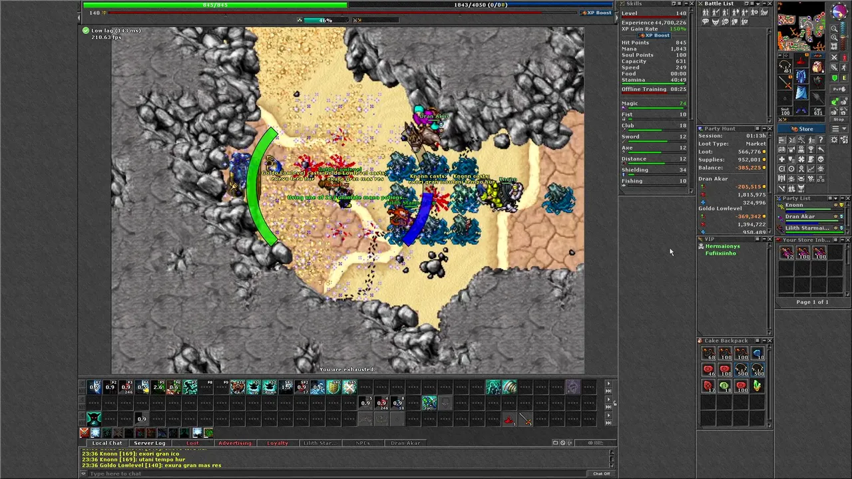Screen dimensions: 852x479
Task: Click the dark face icon in the third action bar
Action: click(94, 419)
